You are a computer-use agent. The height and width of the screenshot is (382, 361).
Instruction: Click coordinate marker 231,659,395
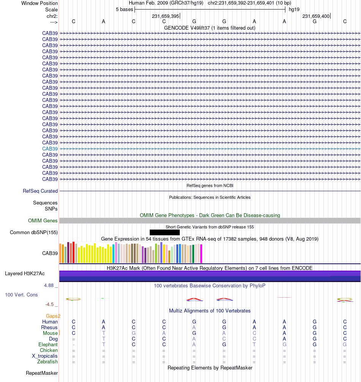[165, 16]
